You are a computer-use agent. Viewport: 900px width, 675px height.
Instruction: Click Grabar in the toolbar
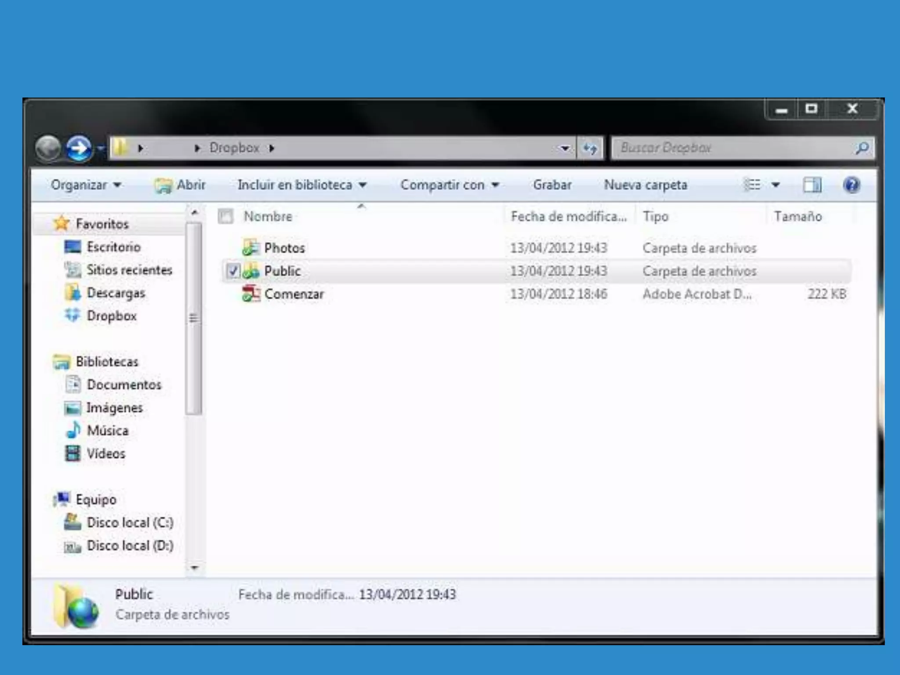[552, 185]
